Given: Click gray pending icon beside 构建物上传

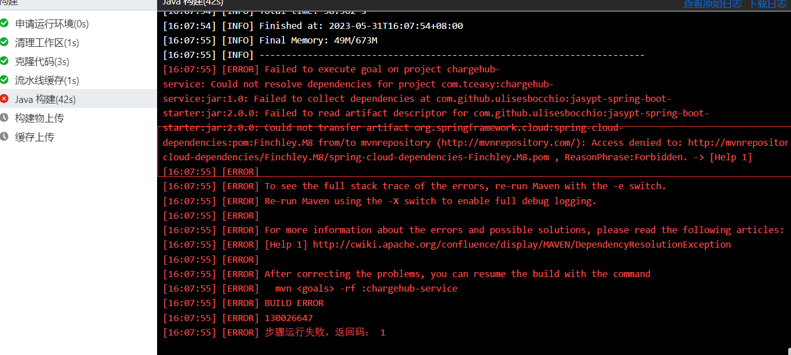Looking at the screenshot, I should coord(4,118).
